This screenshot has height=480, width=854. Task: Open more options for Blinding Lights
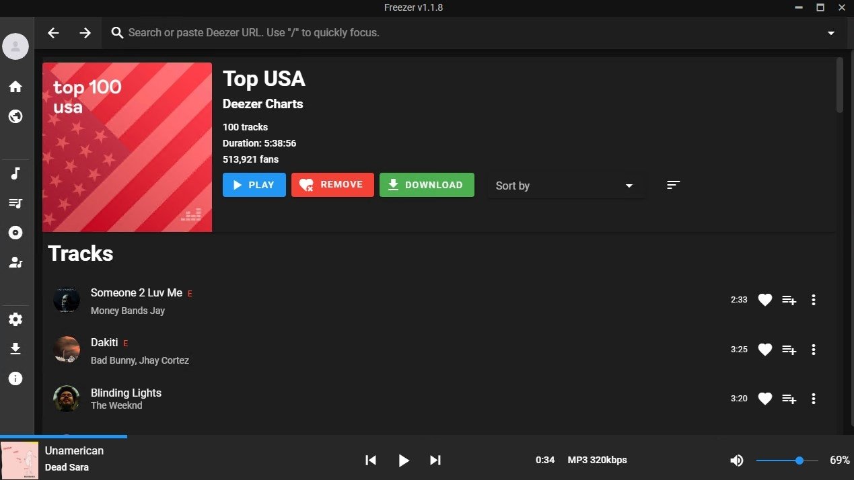click(x=814, y=399)
